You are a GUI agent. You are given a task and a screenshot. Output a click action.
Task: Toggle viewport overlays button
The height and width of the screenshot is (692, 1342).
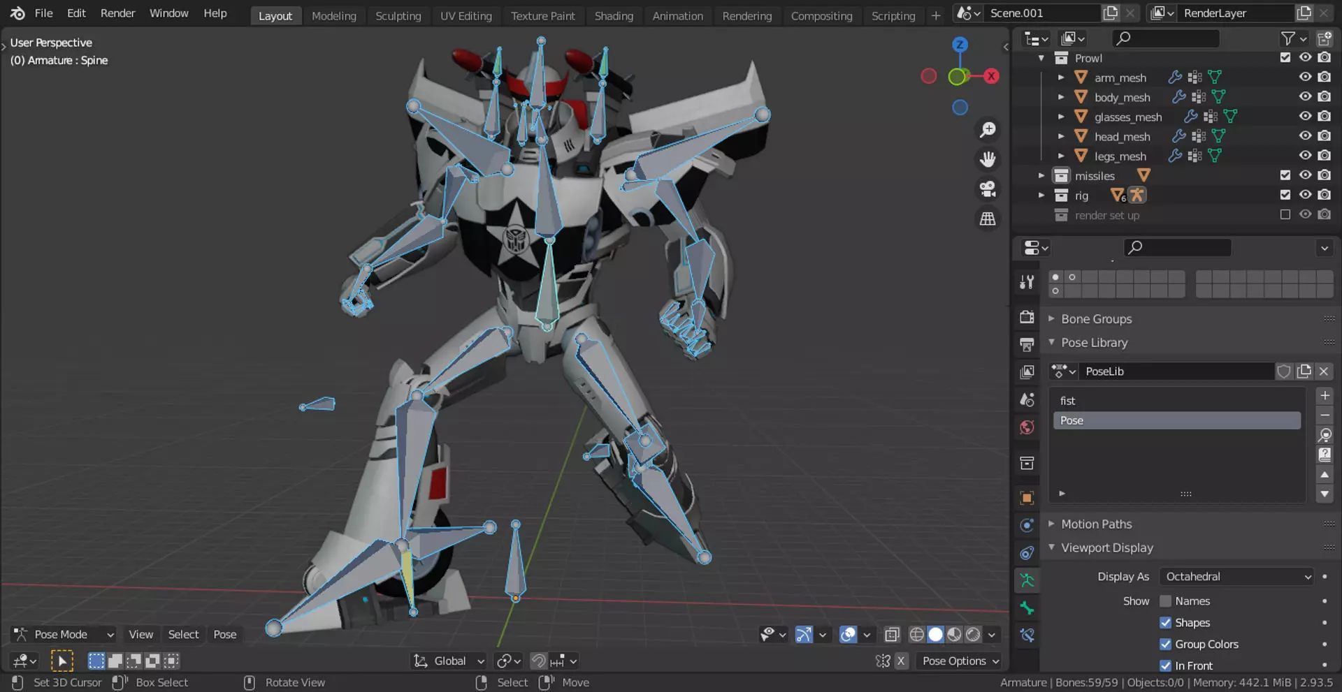click(x=848, y=635)
